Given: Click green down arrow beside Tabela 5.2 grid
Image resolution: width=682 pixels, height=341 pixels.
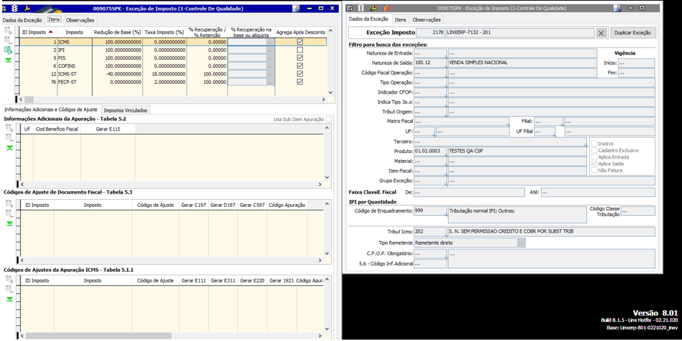Looking at the screenshot, I should coord(8,148).
